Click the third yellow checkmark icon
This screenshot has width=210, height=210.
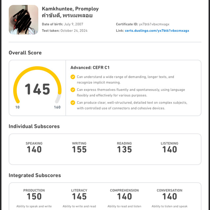click(73, 102)
